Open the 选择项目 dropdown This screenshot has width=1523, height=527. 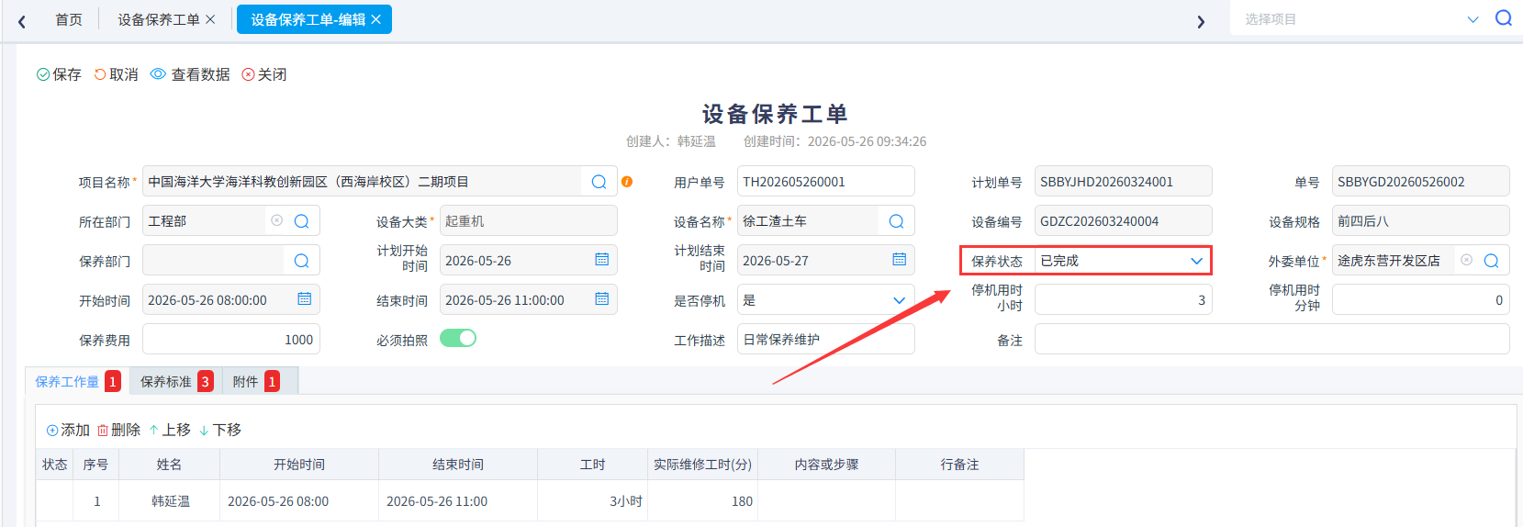[x=1473, y=19]
